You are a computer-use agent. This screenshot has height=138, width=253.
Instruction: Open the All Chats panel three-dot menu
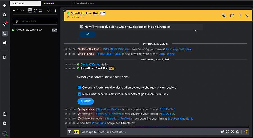click(x=55, y=10)
